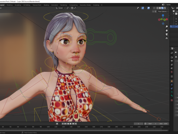Play the animation forward

point(70,124)
